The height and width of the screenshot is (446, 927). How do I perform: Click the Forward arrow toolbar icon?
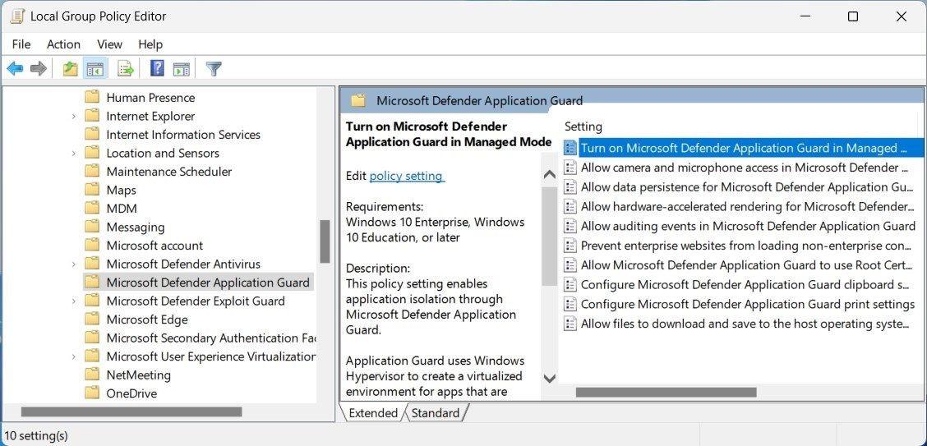39,68
